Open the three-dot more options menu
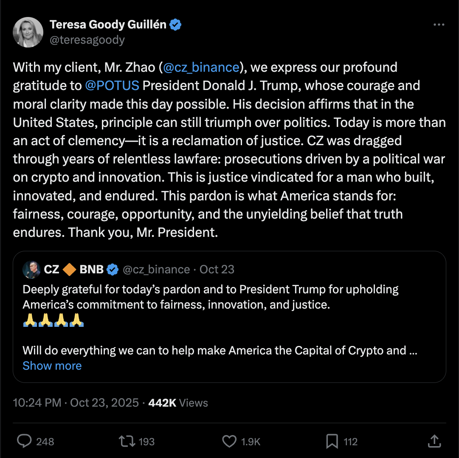The image size is (459, 458). click(438, 25)
